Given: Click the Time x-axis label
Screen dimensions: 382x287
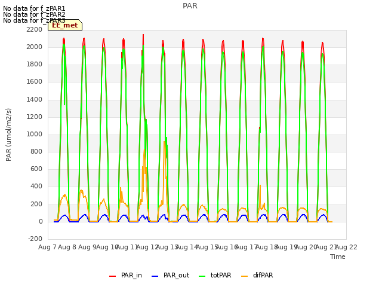Looking at the screenshot, I should pyautogui.click(x=338, y=257).
